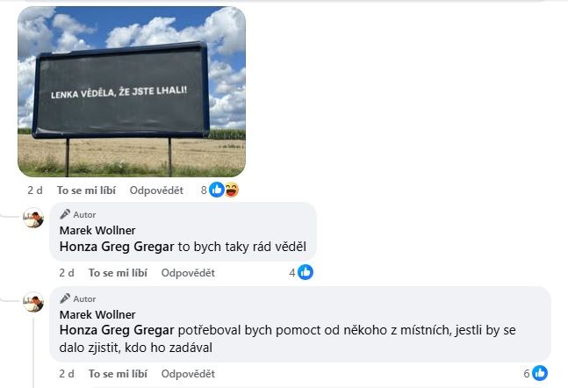Open tagged Honza Greg Gregar in second reply
The image size is (568, 388).
[x=117, y=330]
